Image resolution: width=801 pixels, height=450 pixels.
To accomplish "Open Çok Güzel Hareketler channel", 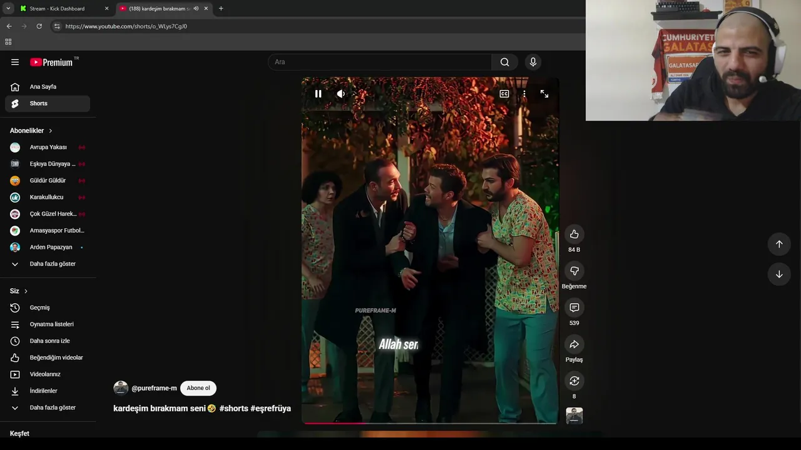I will 48,214.
